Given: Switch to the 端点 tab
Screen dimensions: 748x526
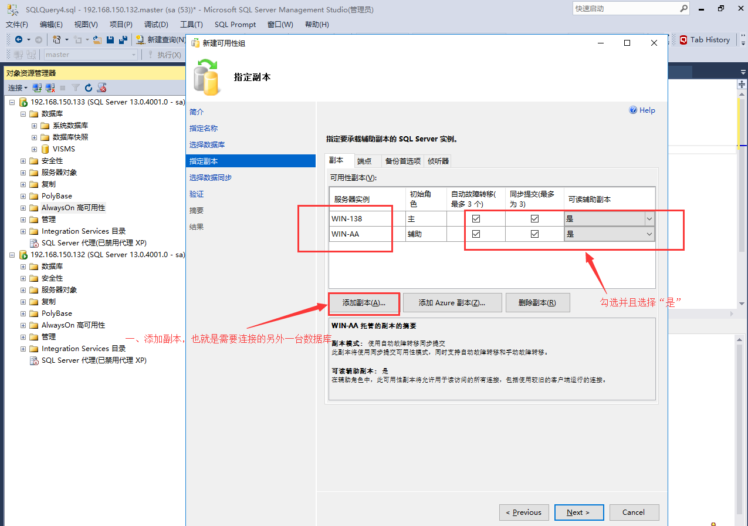Looking at the screenshot, I should 364,160.
